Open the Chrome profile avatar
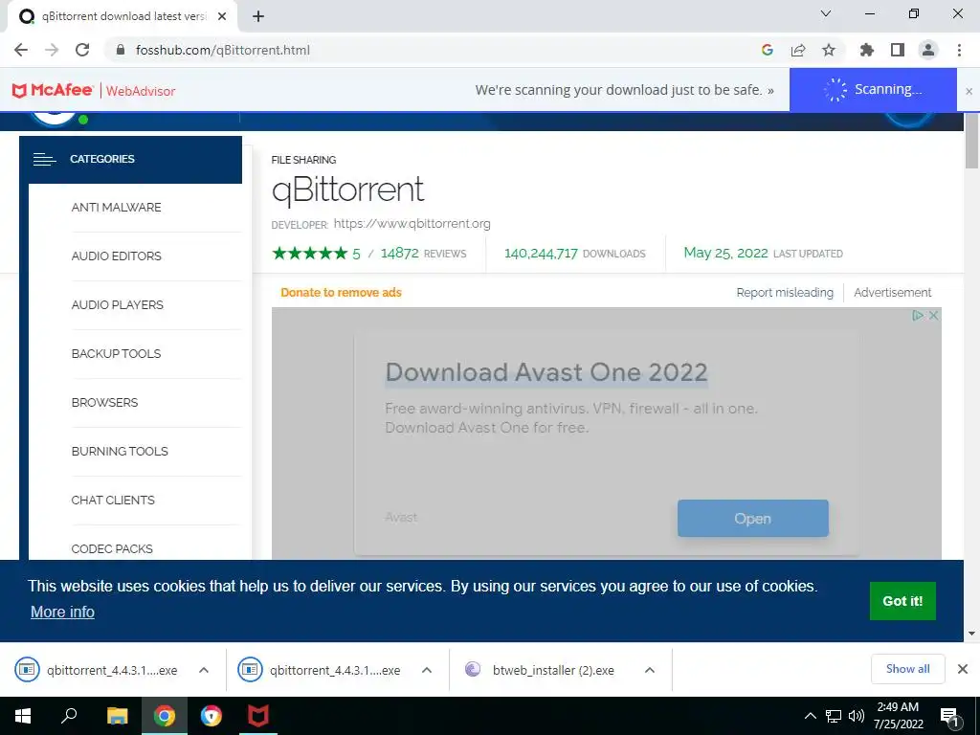 tap(928, 50)
